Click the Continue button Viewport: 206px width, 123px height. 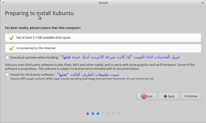(x=191, y=96)
